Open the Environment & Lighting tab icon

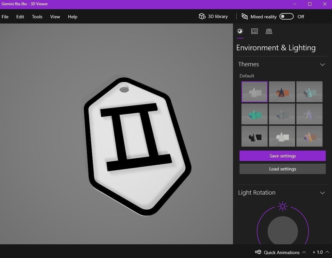pos(240,31)
